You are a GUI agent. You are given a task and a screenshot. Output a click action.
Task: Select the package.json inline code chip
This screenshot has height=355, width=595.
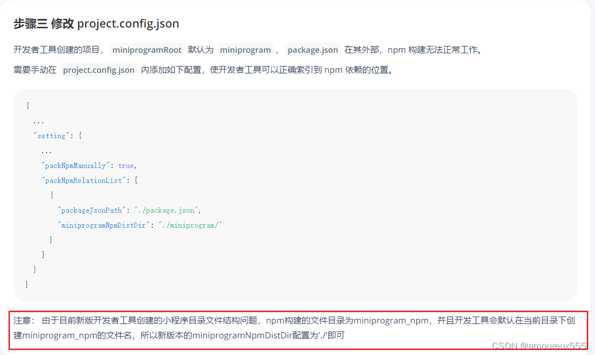pos(312,50)
